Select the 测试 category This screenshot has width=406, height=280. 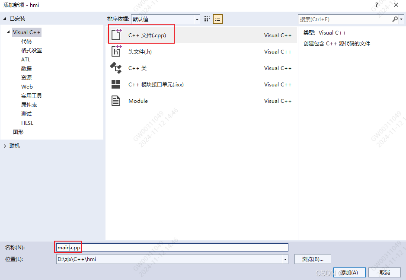tap(26, 114)
